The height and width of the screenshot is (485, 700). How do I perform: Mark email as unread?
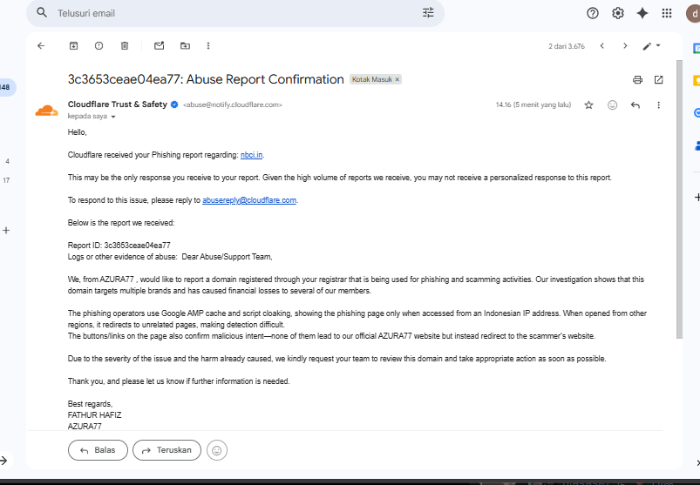pyautogui.click(x=159, y=46)
